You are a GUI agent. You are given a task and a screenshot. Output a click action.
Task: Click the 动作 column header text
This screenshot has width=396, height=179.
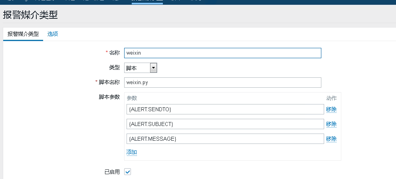pyautogui.click(x=331, y=98)
